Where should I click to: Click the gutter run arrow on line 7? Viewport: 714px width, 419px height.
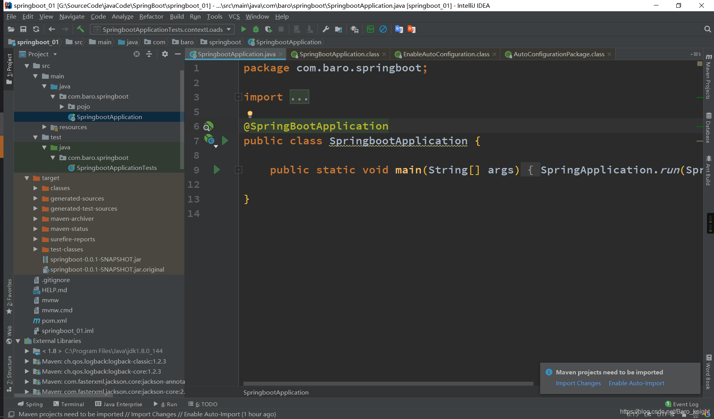click(225, 140)
